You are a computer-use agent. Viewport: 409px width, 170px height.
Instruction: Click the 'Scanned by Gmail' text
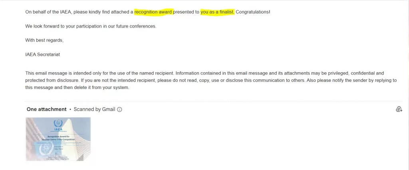pyautogui.click(x=94, y=109)
